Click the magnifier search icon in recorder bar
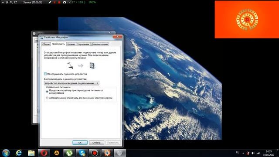The image size is (279, 157). pos(11,2)
